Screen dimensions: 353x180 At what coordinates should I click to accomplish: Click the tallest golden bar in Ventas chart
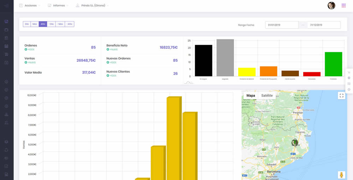[174, 138]
